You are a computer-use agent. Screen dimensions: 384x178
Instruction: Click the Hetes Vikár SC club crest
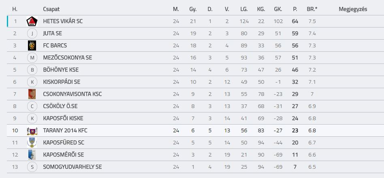coord(32,21)
